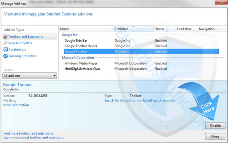Click the Toolbars and Extensions gear icon
This screenshot has height=143, width=228.
click(x=6, y=37)
